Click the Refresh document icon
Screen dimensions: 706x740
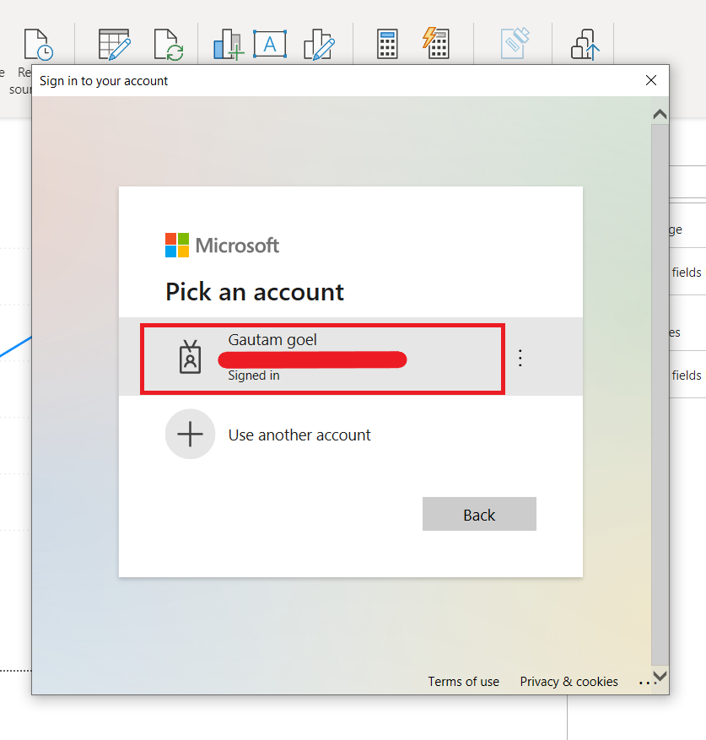(169, 45)
